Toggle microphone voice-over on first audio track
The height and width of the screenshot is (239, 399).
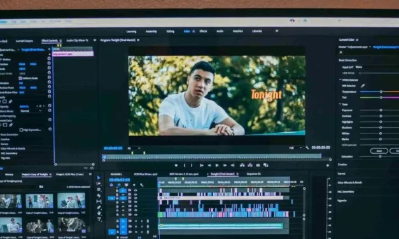click(x=148, y=221)
